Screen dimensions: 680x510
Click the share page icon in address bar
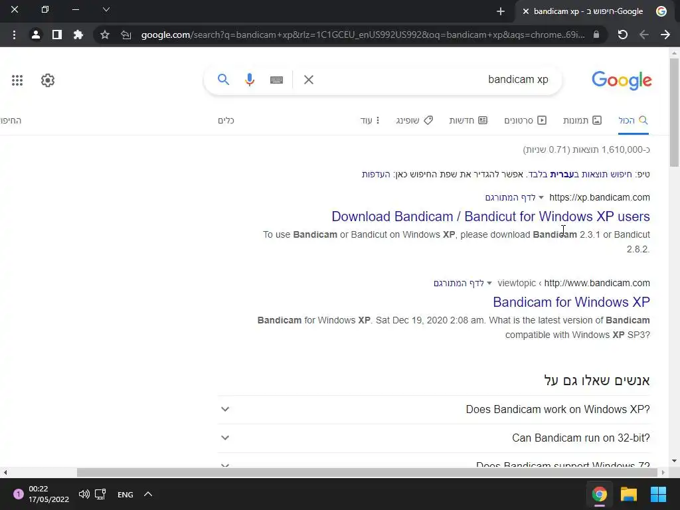(126, 35)
